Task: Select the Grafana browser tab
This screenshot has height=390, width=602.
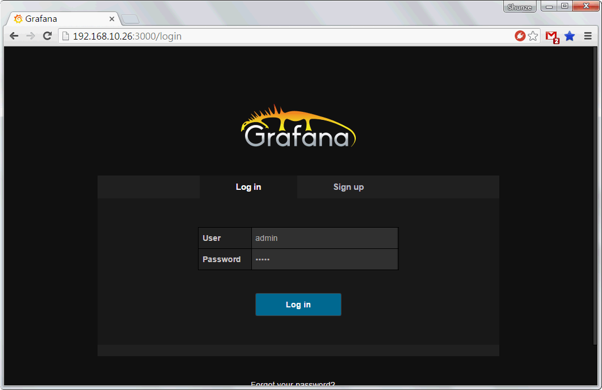Action: (x=64, y=19)
